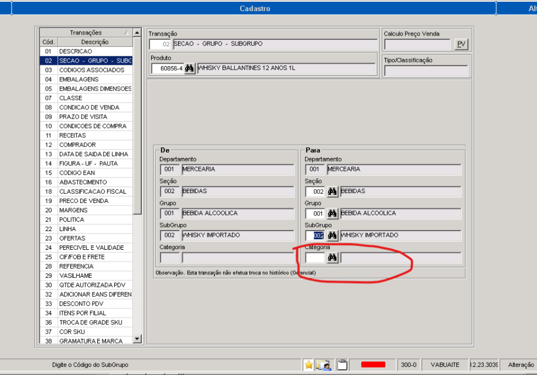This screenshot has width=537, height=375.
Task: Select transaction ADICIONAR EANS DIFERENTES
Action: 86,294
